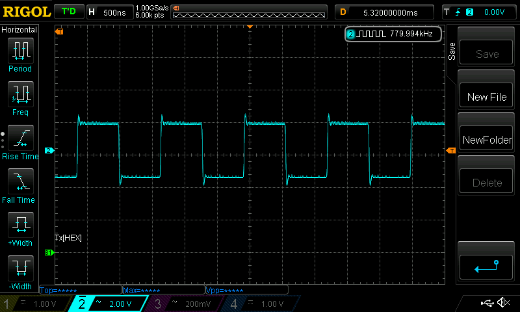Select the active channel 2 tab
The image size is (520, 312).
point(108,304)
